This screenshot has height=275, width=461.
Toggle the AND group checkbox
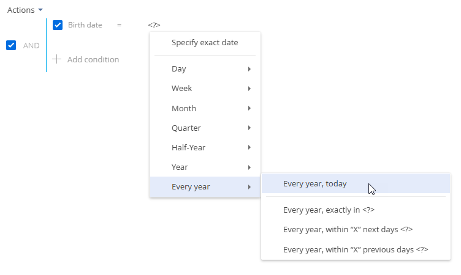pyautogui.click(x=11, y=45)
